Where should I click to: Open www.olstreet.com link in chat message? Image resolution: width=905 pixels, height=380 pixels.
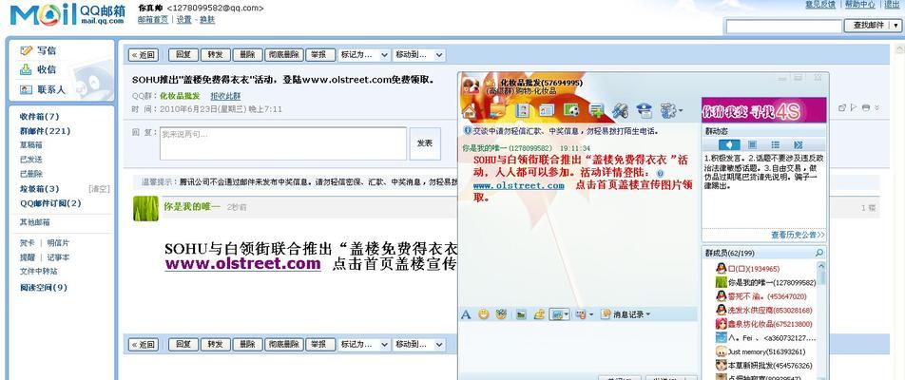point(518,185)
